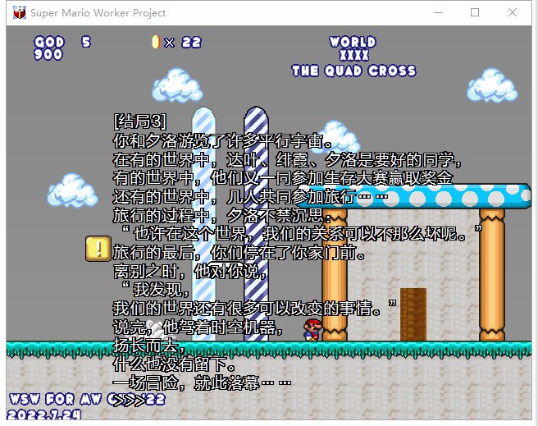Click the line beginning '旅行的最后'

coord(239,253)
